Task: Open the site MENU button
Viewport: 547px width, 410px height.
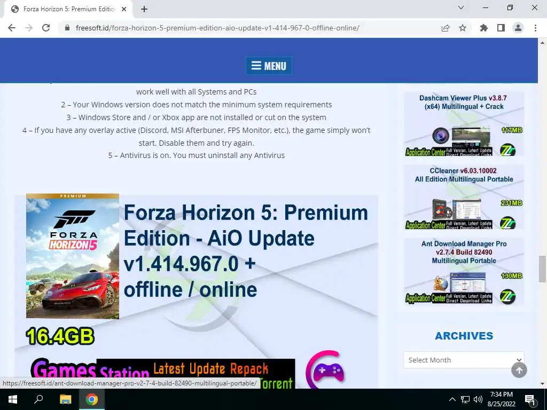Action: (269, 66)
